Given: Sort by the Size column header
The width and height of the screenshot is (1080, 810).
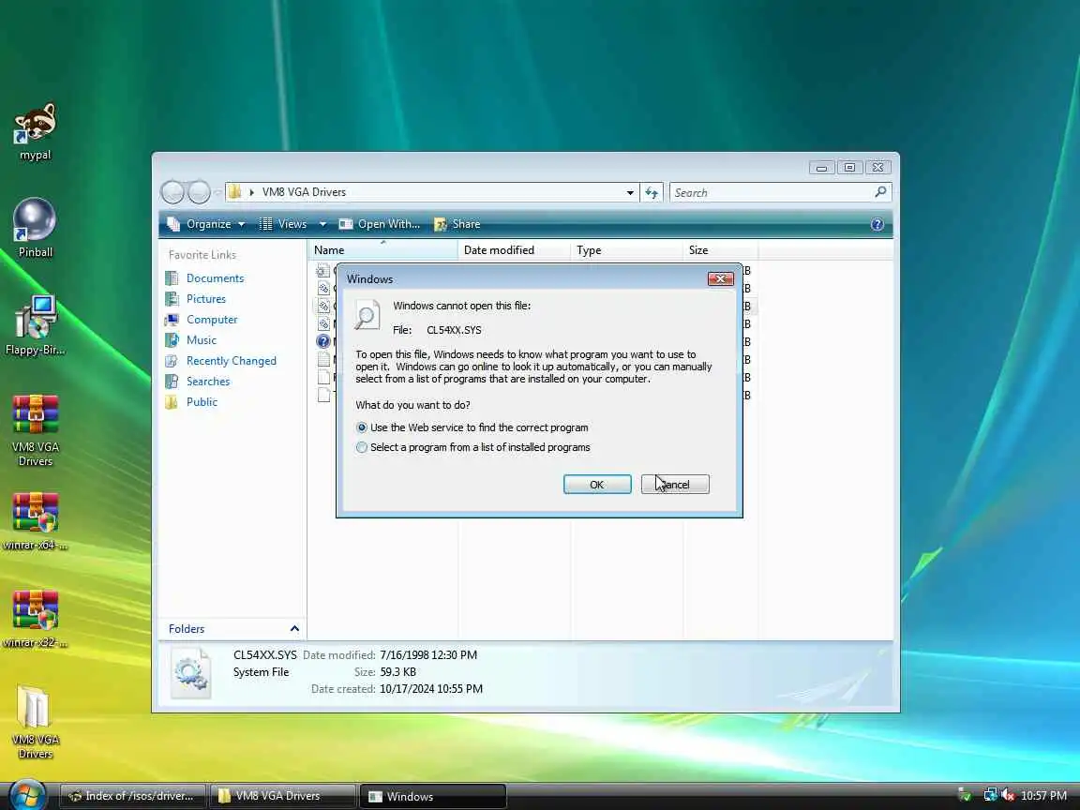Looking at the screenshot, I should [720, 250].
